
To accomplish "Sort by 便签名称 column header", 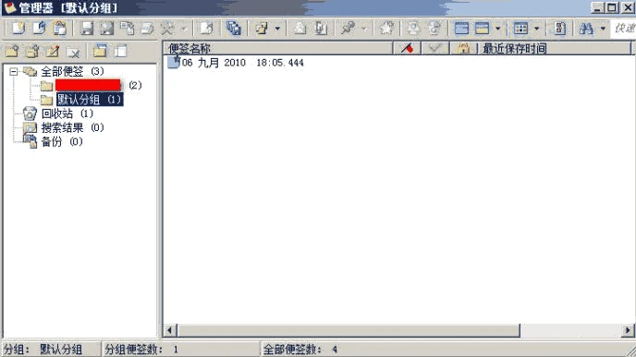I will (278, 49).
